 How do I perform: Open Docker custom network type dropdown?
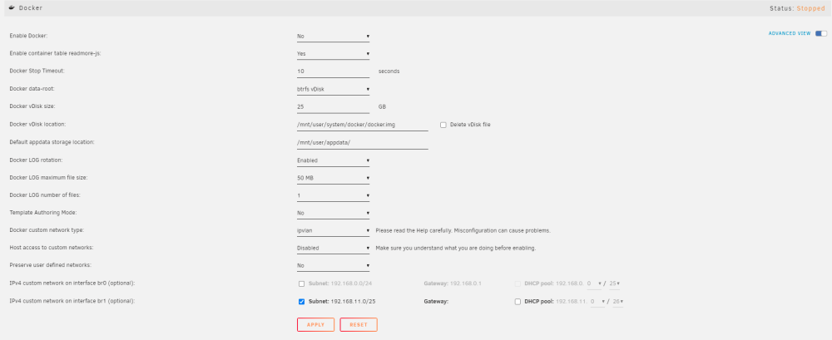(334, 231)
